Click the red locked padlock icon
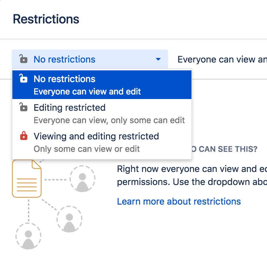Screen dimensions: 267x258 [x=24, y=136]
